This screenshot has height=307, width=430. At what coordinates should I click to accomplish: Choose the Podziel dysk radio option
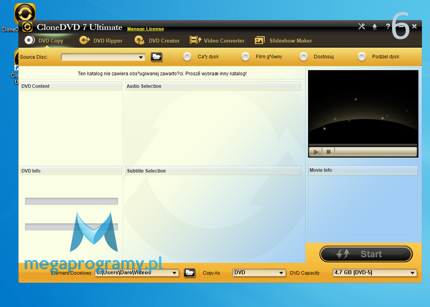(x=362, y=57)
